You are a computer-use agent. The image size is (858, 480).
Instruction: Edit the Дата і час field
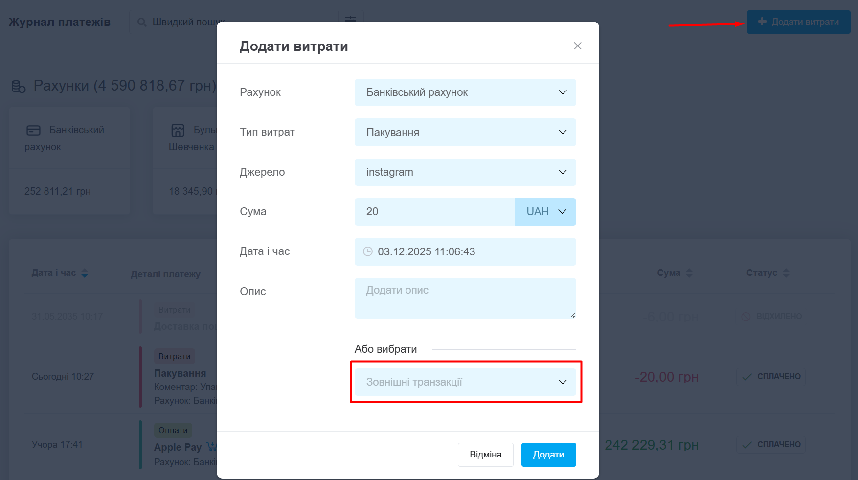(470, 251)
